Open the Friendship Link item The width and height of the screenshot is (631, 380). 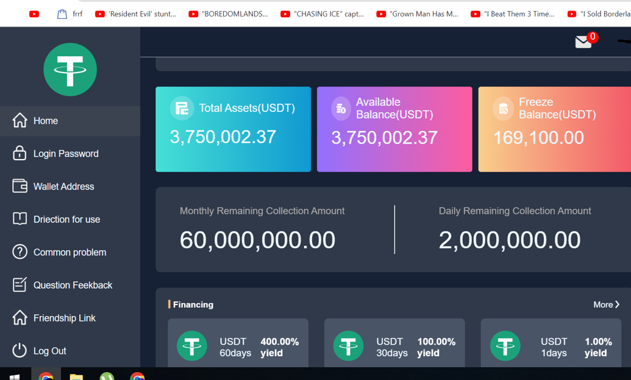(64, 318)
